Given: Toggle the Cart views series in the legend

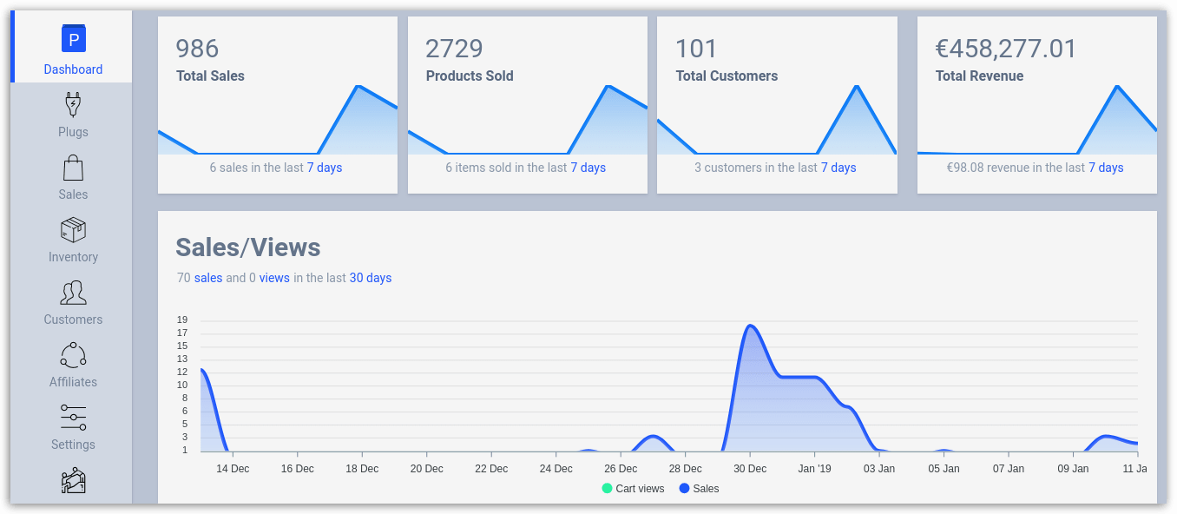Looking at the screenshot, I should click(634, 488).
